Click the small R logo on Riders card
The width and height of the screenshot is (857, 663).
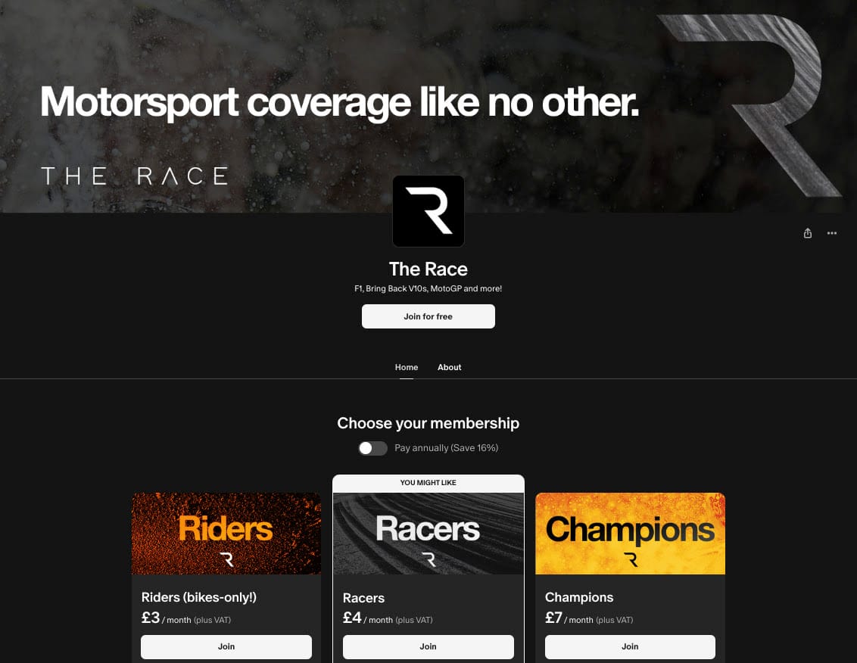[x=226, y=559]
